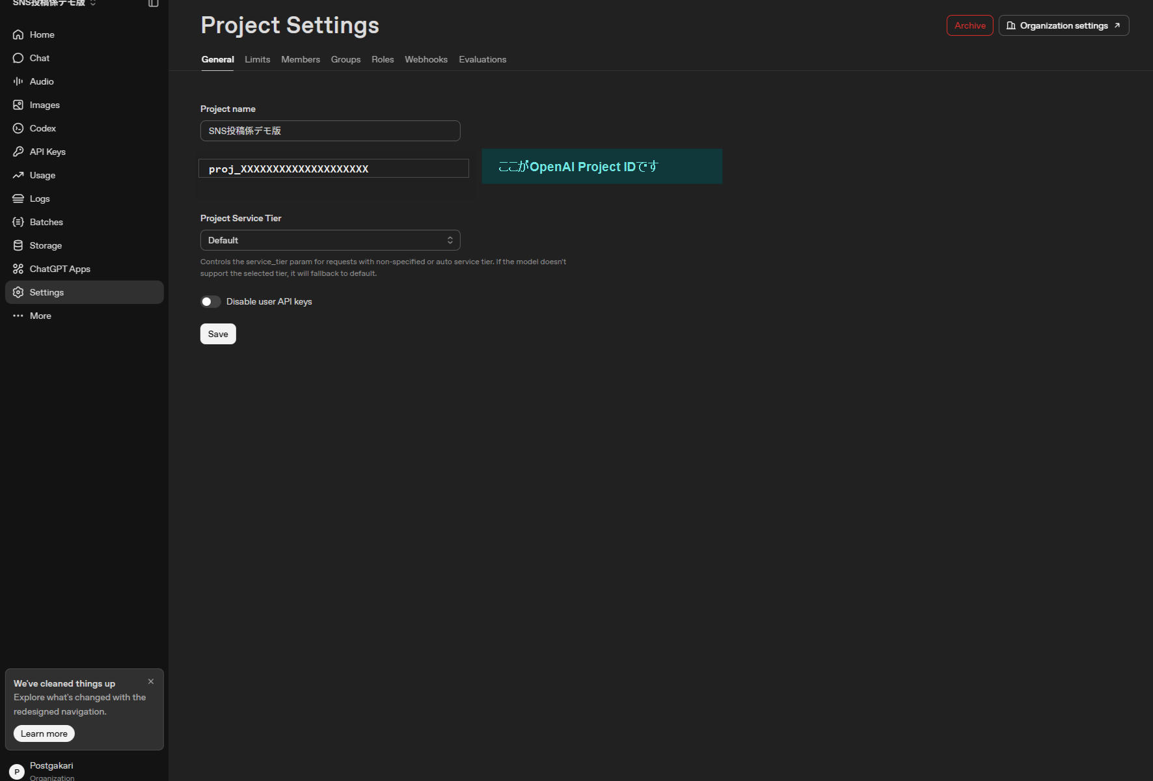Click the Save button
The height and width of the screenshot is (781, 1153).
click(218, 334)
